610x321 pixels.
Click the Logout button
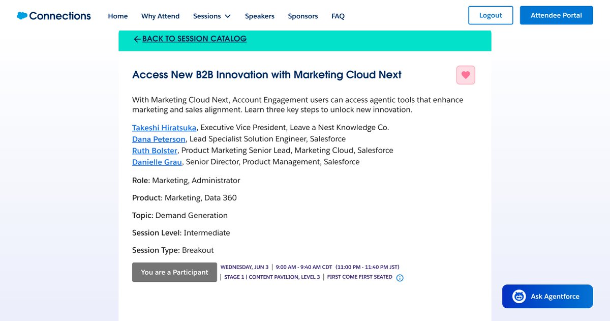pos(491,15)
